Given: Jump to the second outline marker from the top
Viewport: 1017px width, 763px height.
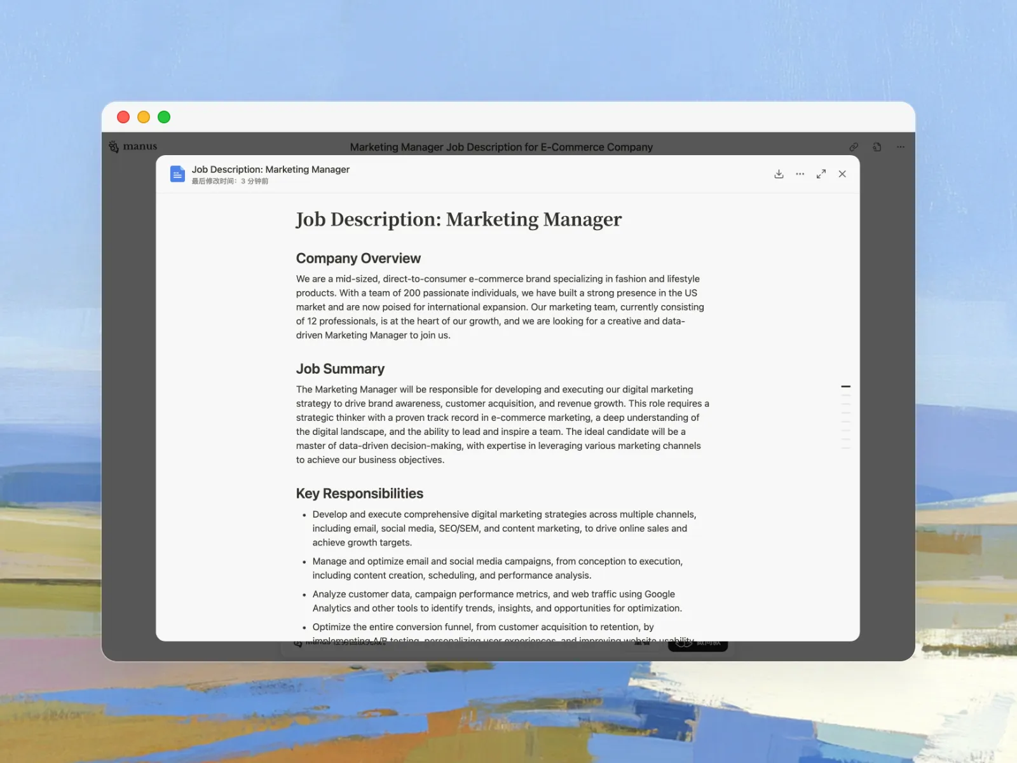Looking at the screenshot, I should (845, 395).
